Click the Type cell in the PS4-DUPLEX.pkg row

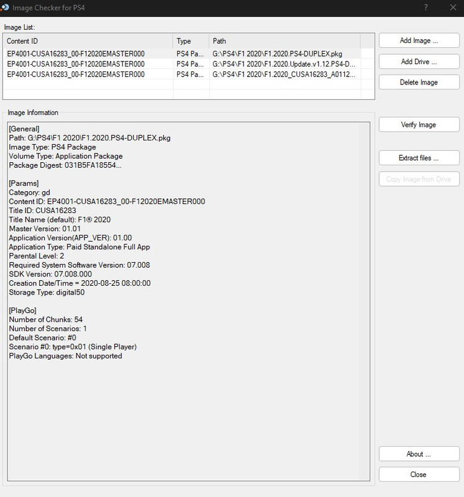click(x=190, y=53)
